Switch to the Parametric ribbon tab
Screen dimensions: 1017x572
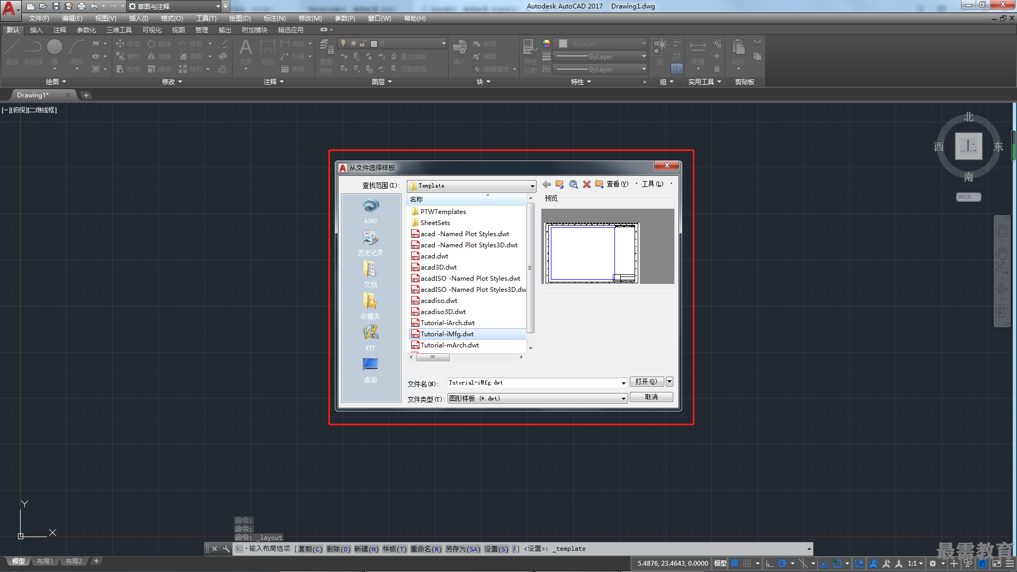pyautogui.click(x=86, y=30)
